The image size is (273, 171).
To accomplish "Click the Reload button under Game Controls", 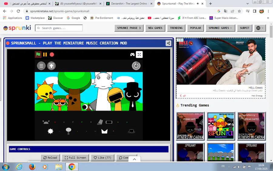I will (50, 158).
